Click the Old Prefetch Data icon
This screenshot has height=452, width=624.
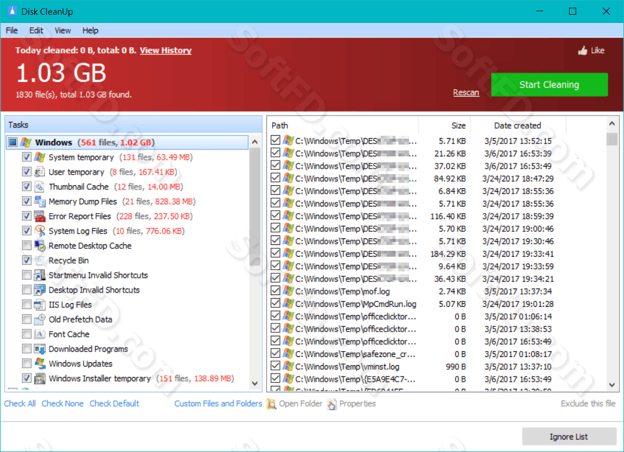[x=40, y=319]
